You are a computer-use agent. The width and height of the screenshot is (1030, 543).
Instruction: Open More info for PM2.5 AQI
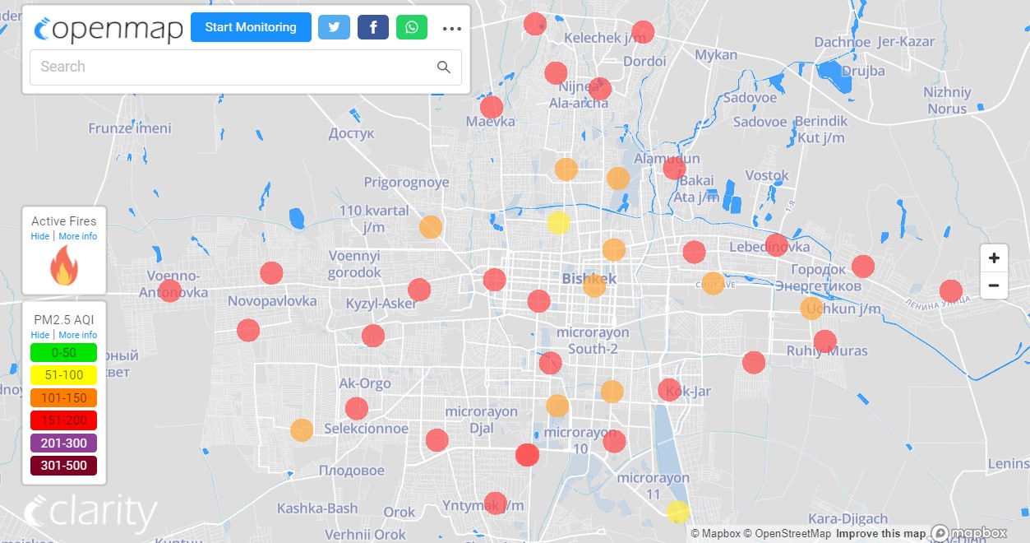[x=77, y=336]
